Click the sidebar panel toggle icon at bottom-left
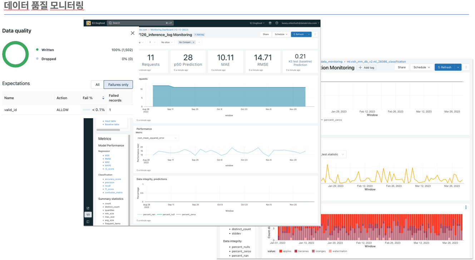The width and height of the screenshot is (475, 260). (88, 222)
